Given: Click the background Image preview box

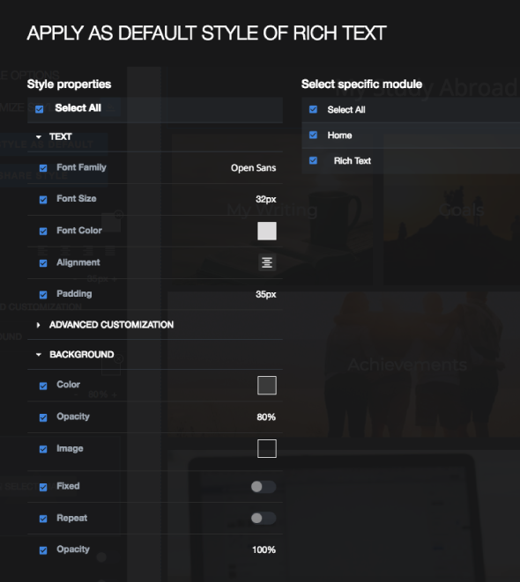Looking at the screenshot, I should pyautogui.click(x=267, y=449).
